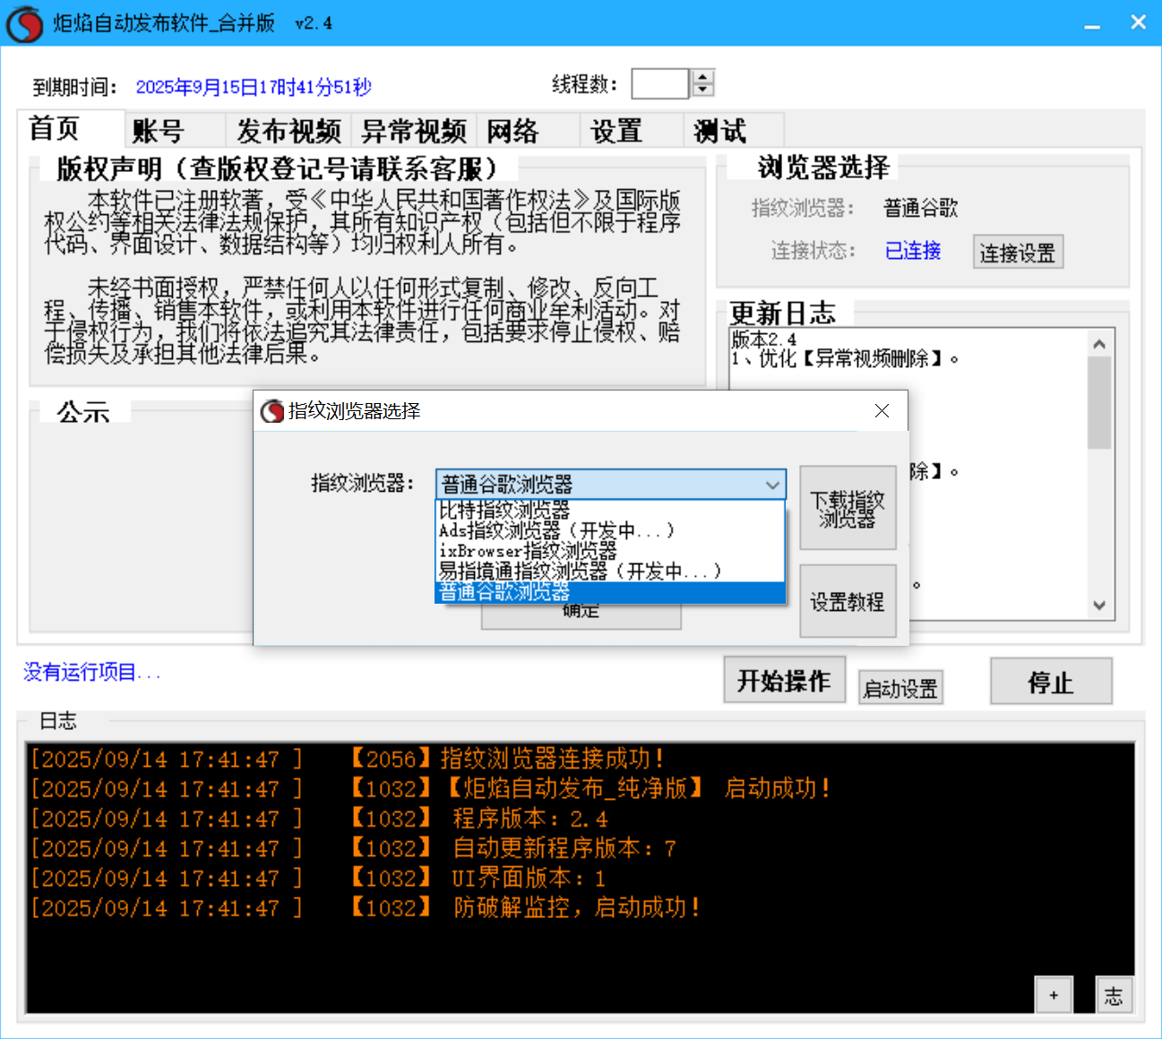Select 比特指纹浏览器 from the dropdown list
This screenshot has width=1162, height=1039.
point(504,511)
